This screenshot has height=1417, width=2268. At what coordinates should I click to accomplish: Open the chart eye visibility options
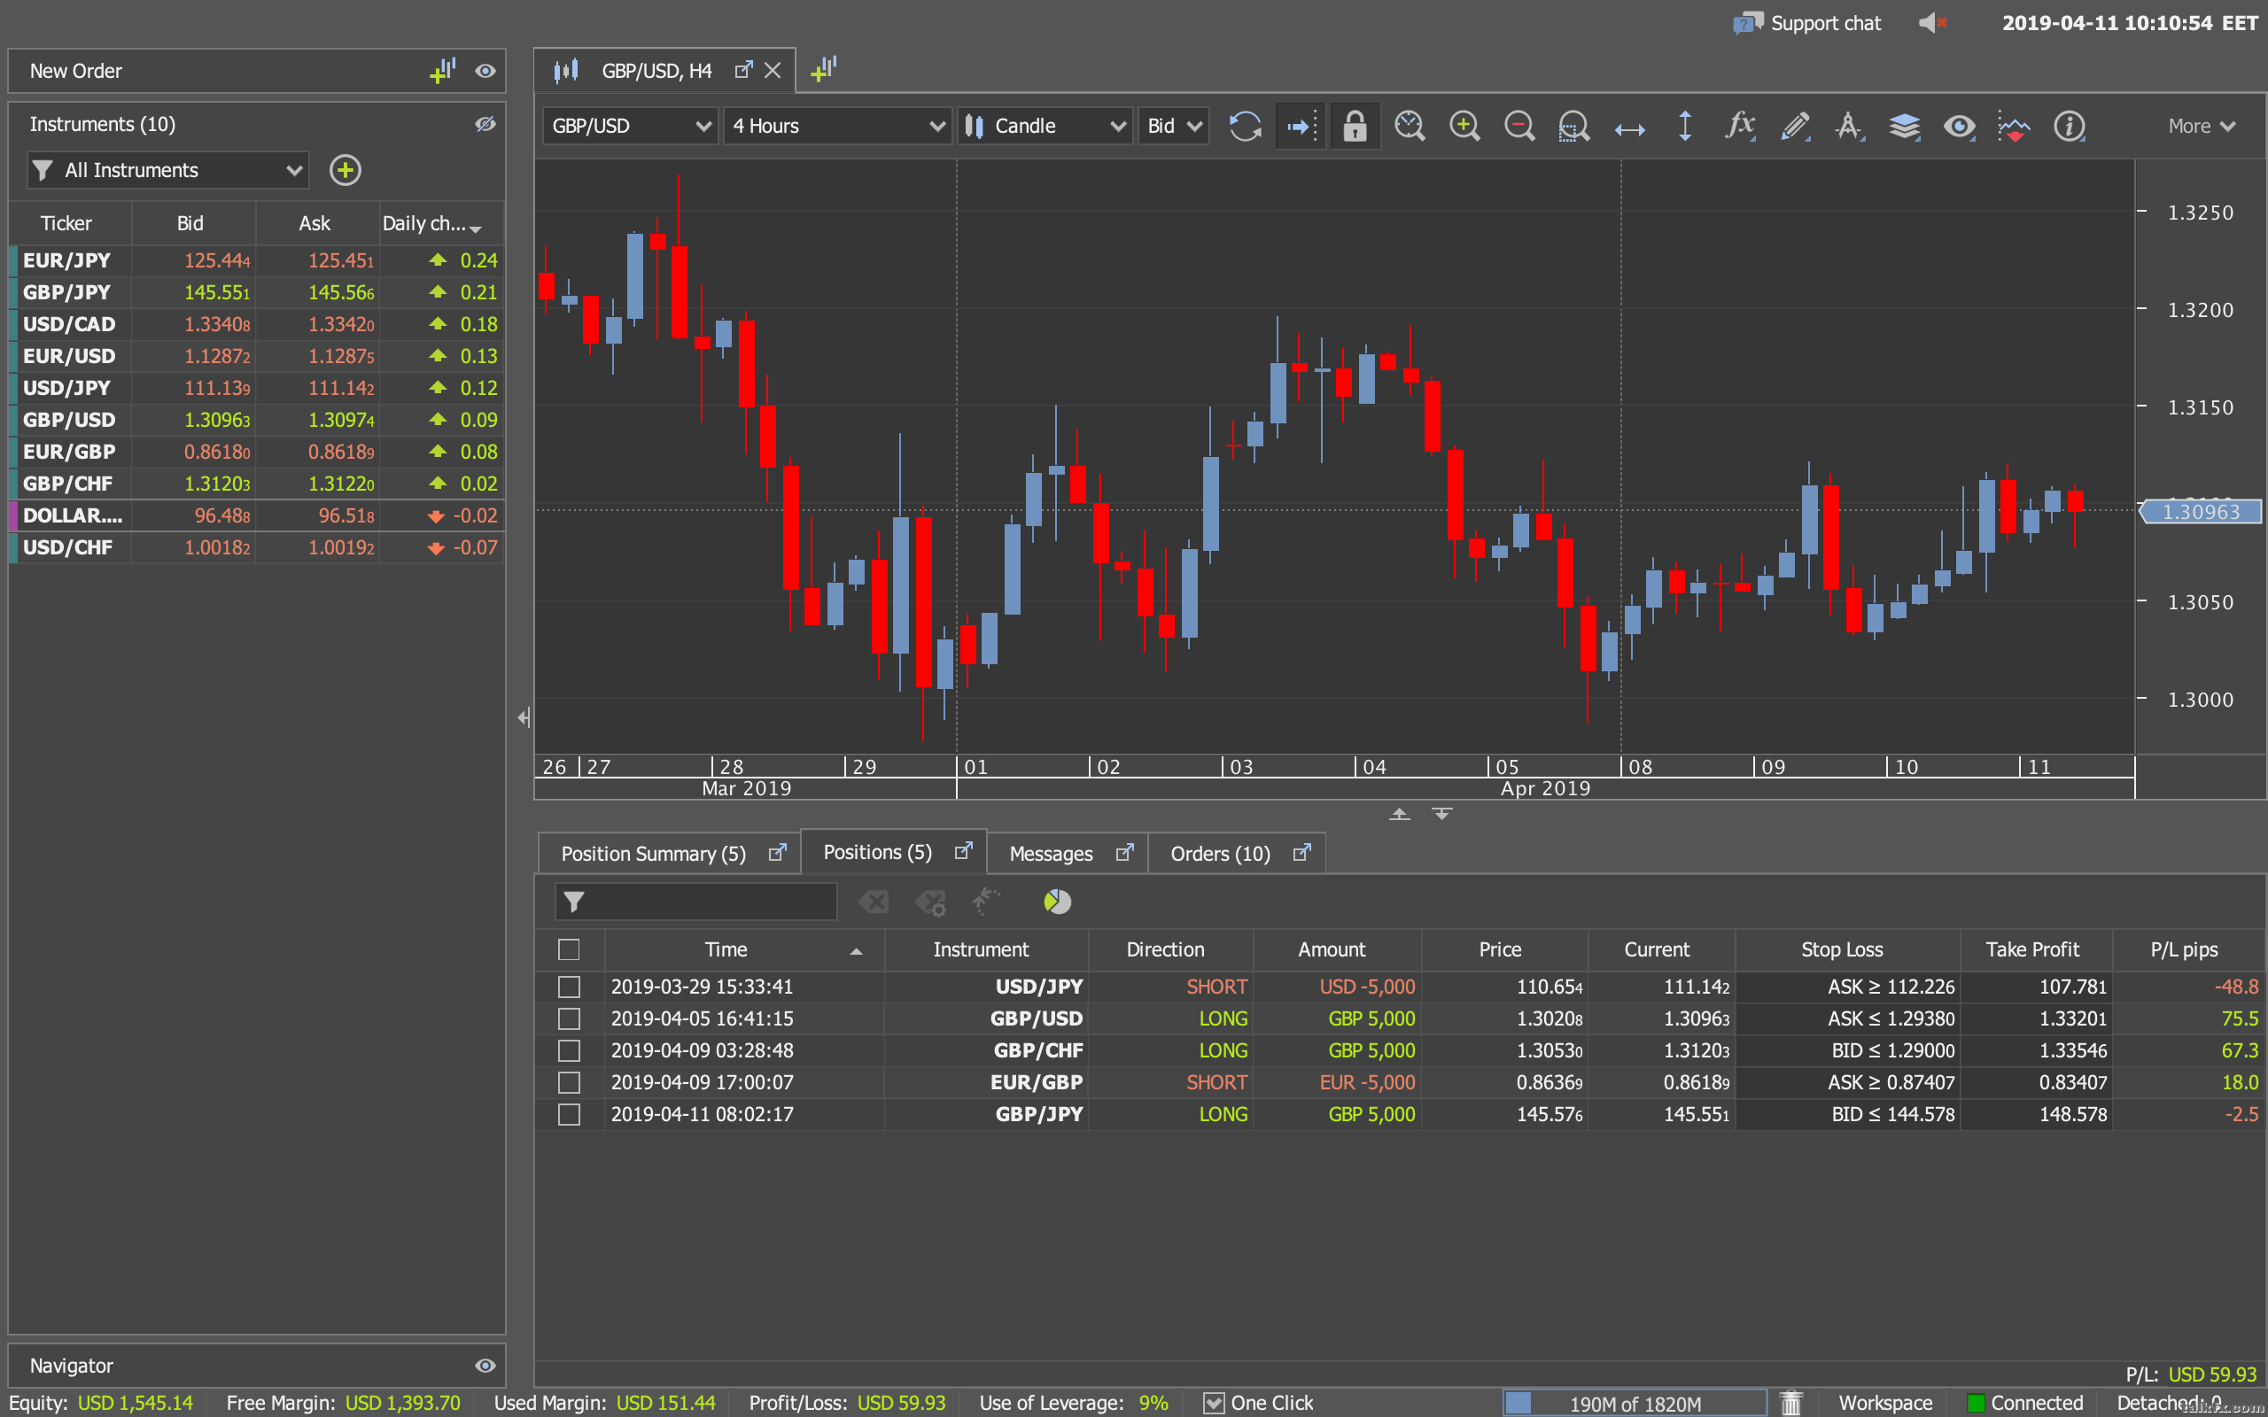(1959, 126)
